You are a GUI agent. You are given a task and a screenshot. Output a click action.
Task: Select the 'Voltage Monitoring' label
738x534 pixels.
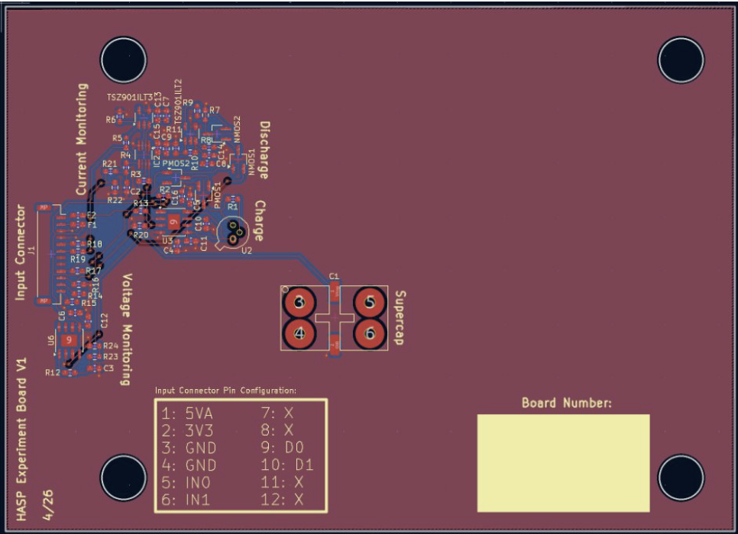[126, 330]
